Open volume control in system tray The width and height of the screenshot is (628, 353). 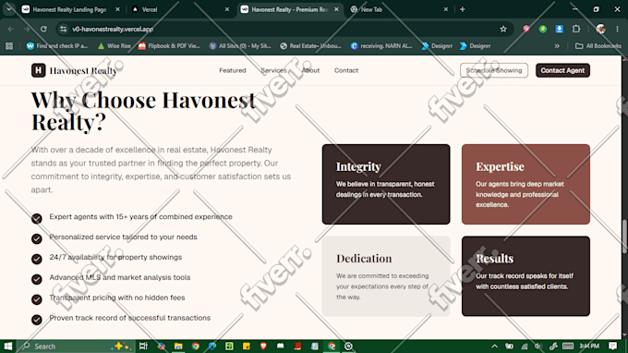point(538,347)
